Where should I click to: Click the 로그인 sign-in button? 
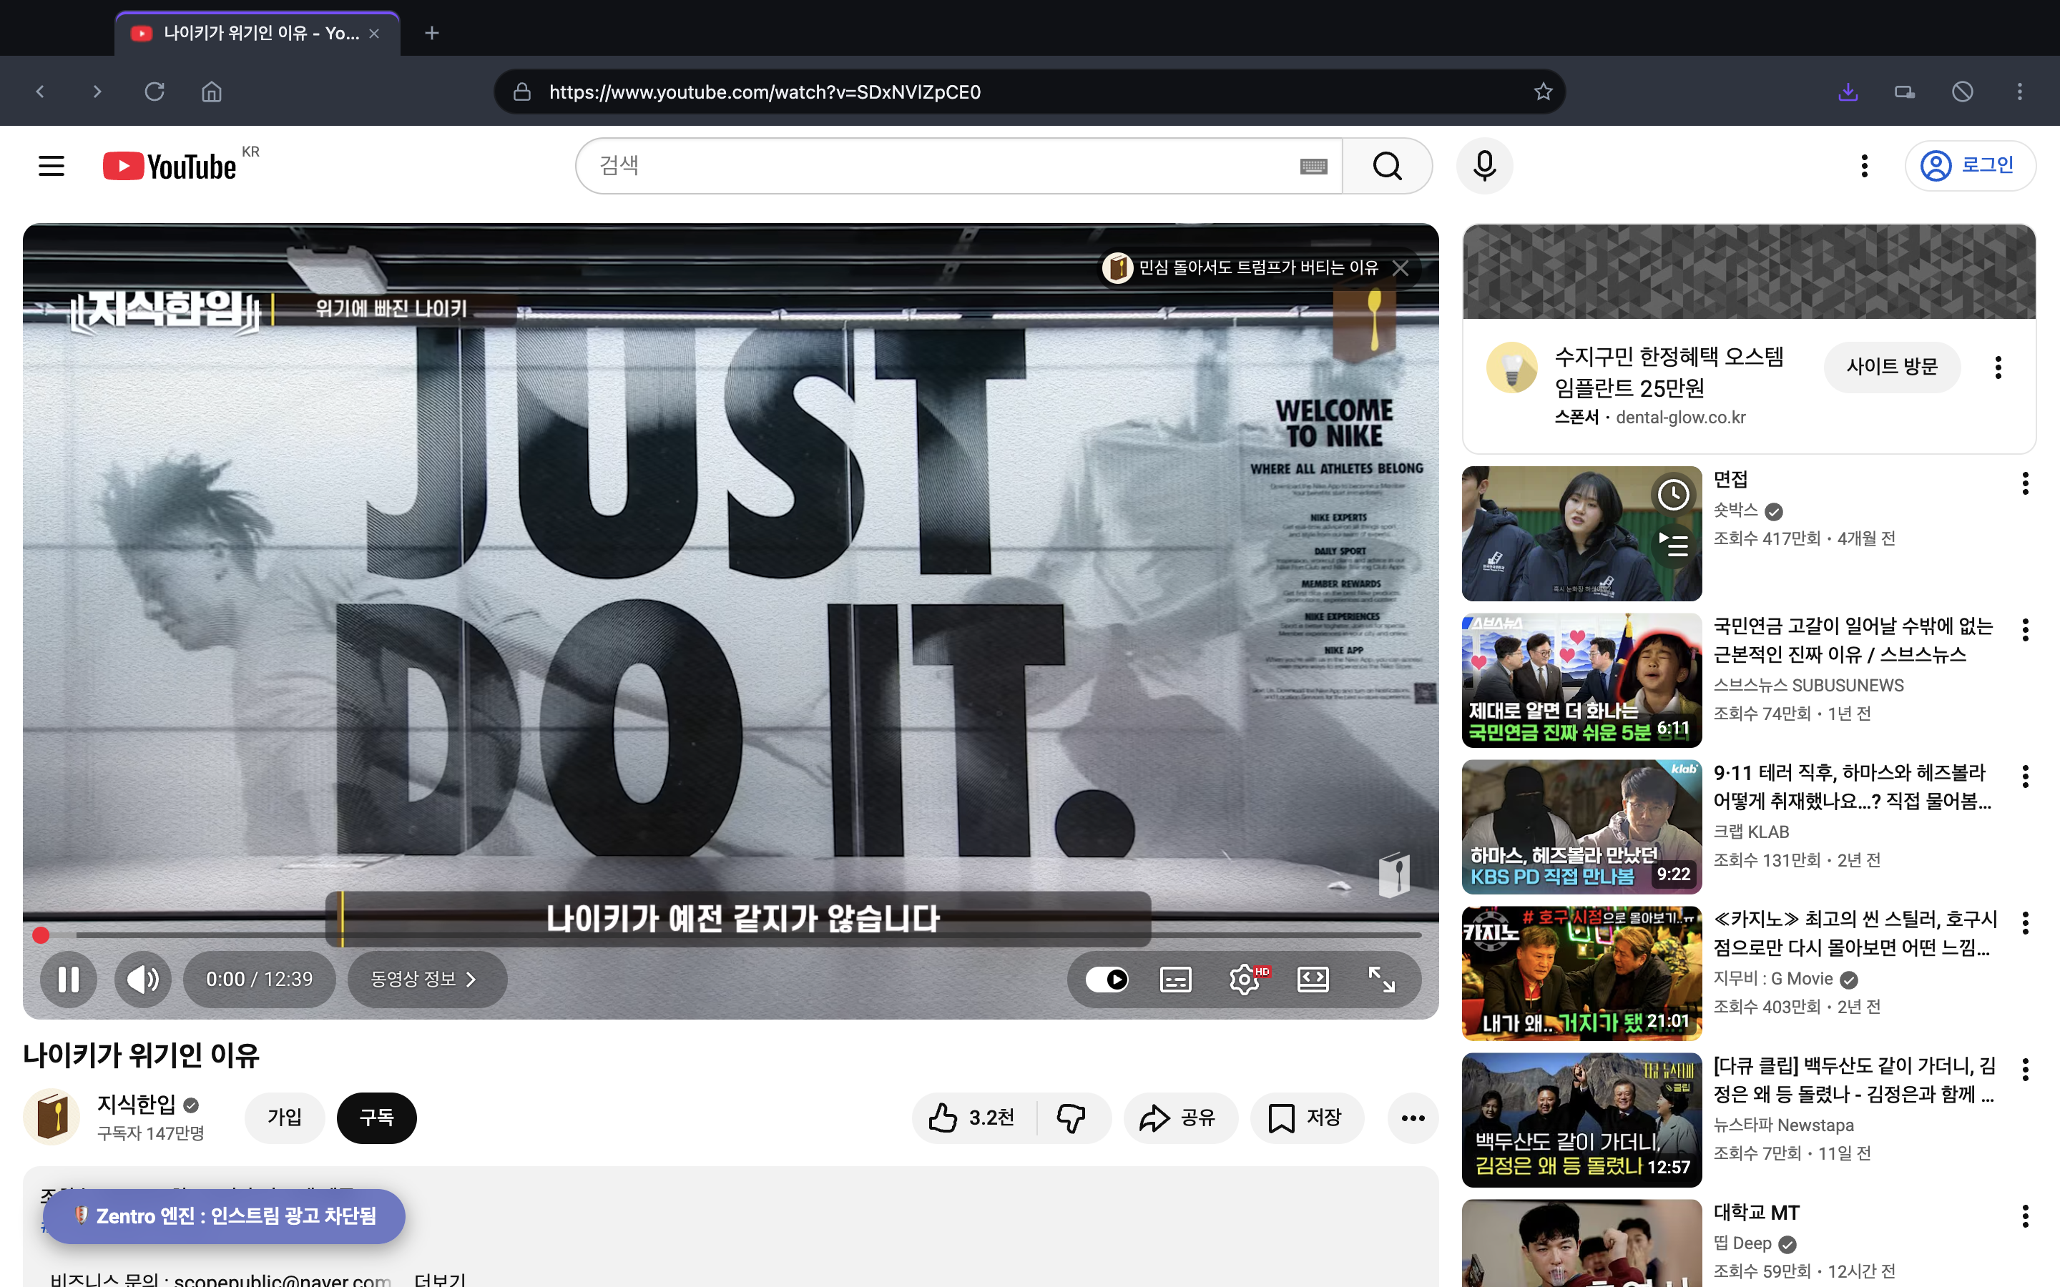(x=1969, y=165)
